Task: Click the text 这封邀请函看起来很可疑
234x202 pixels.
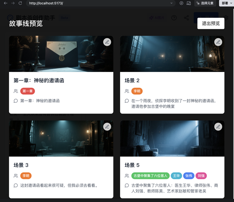Action: (x=42, y=185)
